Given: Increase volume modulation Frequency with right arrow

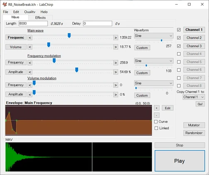Looking at the screenshot, I should click(x=116, y=85).
